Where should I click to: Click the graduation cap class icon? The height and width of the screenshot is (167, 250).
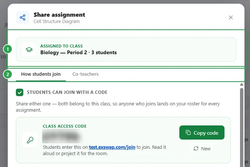29,50
